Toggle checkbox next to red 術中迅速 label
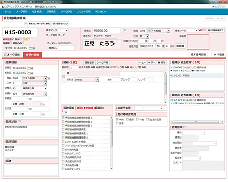The height and width of the screenshot is (182, 228). pyautogui.click(x=13, y=39)
